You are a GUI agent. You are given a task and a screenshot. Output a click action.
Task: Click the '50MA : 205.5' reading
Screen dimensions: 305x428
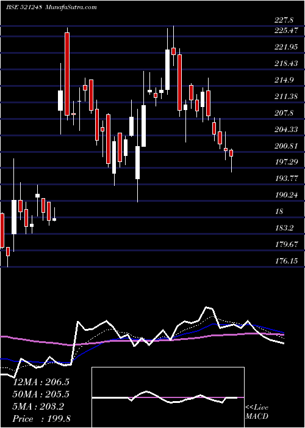(41, 394)
